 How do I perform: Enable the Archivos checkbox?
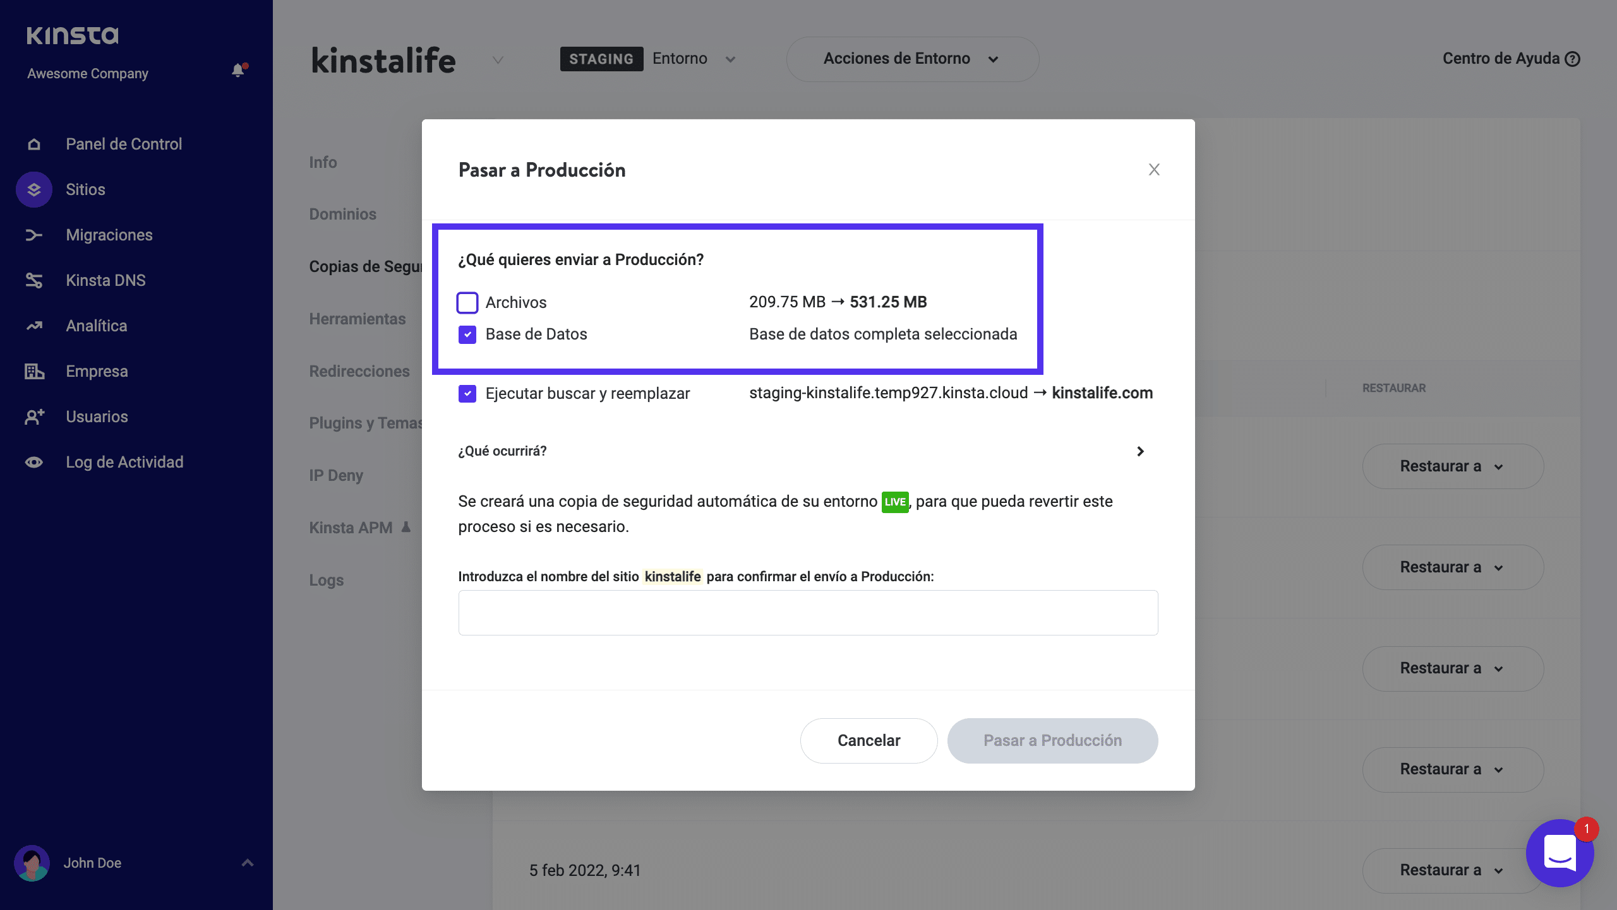coord(467,303)
